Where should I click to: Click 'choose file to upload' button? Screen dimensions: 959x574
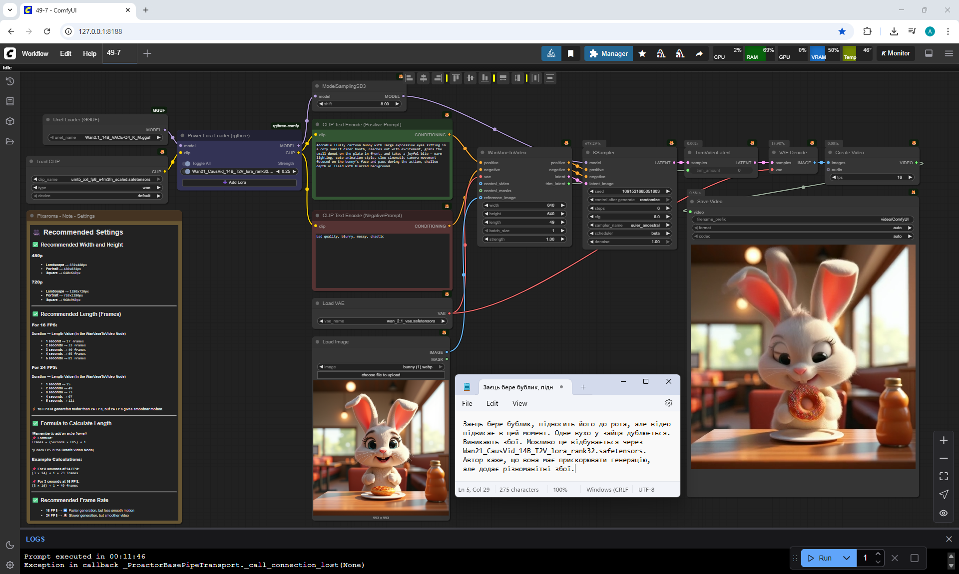[x=381, y=375]
